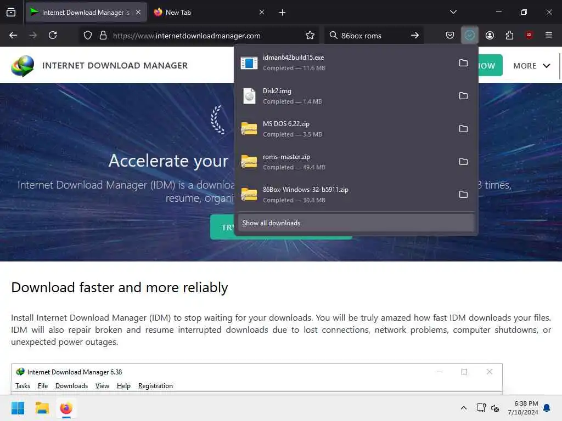The height and width of the screenshot is (421, 562).
Task: Open Firefox View button
Action: pyautogui.click(x=11, y=13)
